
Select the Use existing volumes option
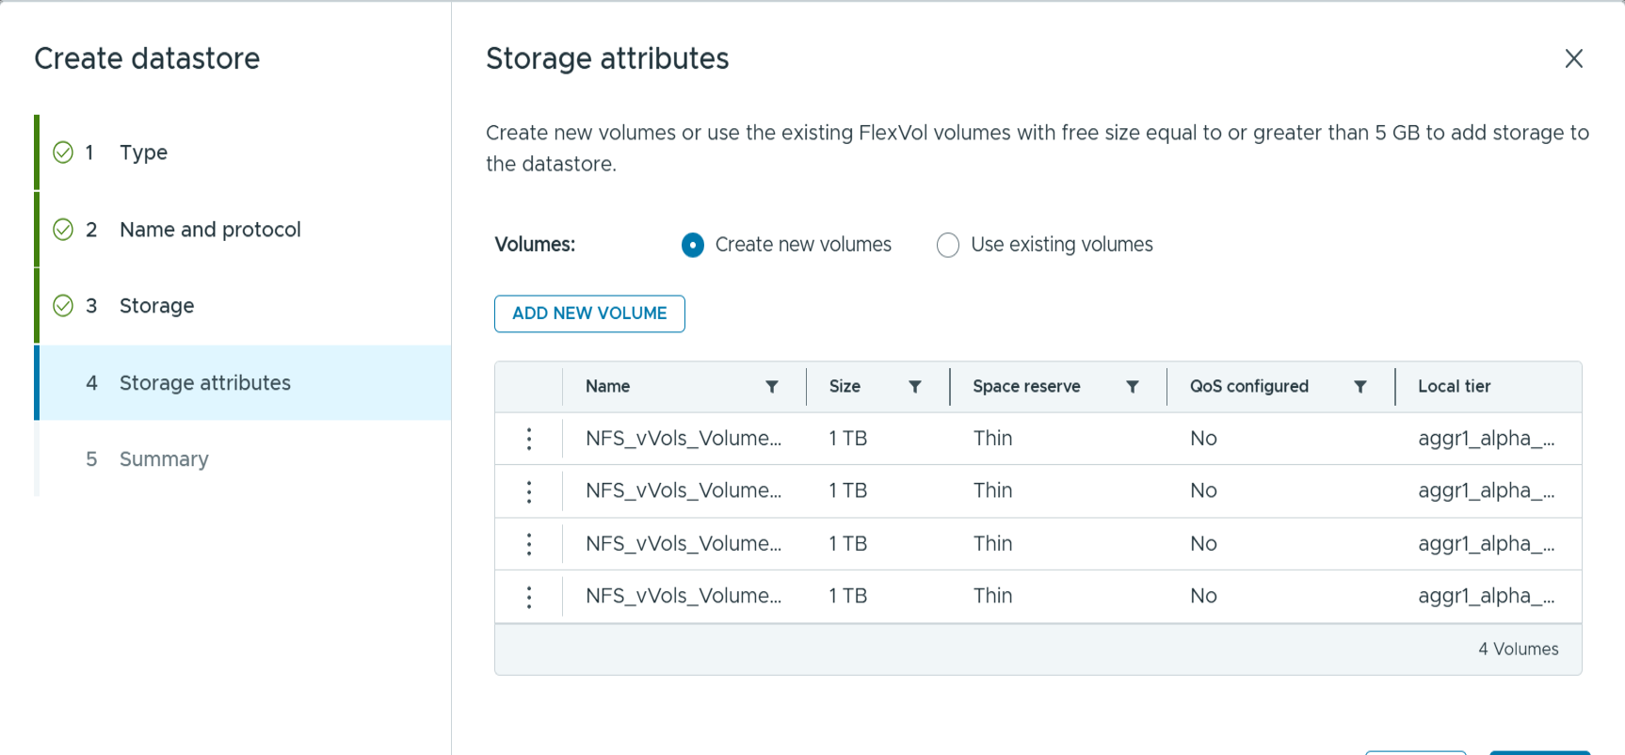coord(948,246)
